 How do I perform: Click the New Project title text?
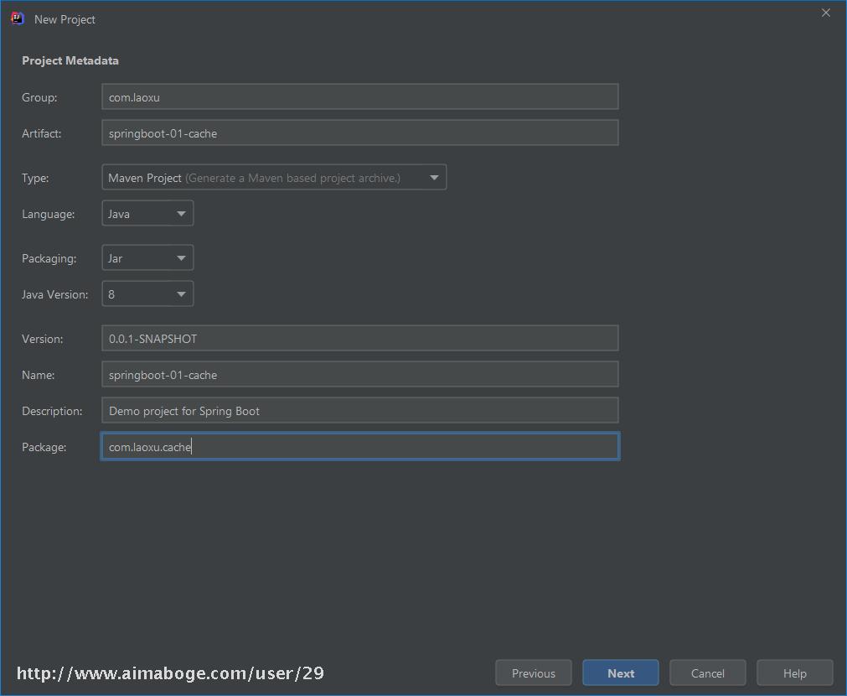[x=65, y=19]
